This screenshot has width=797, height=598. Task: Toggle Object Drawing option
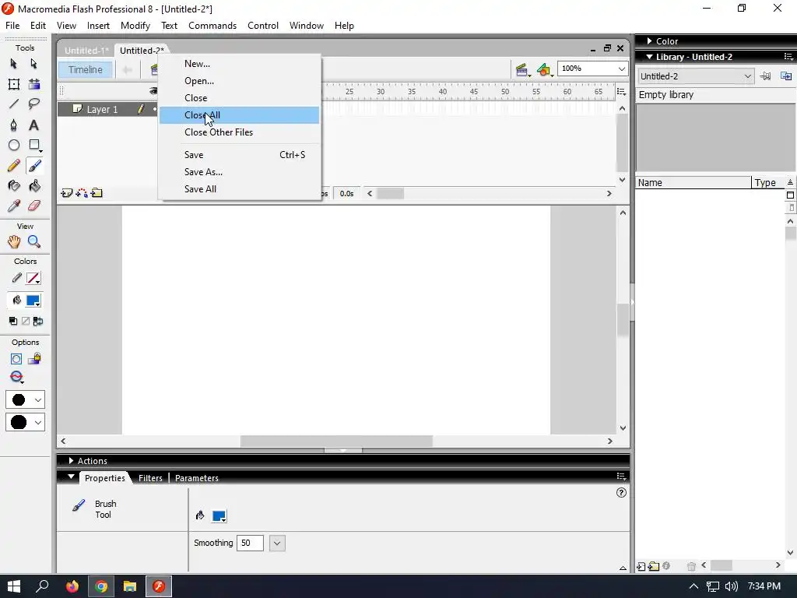pos(16,359)
